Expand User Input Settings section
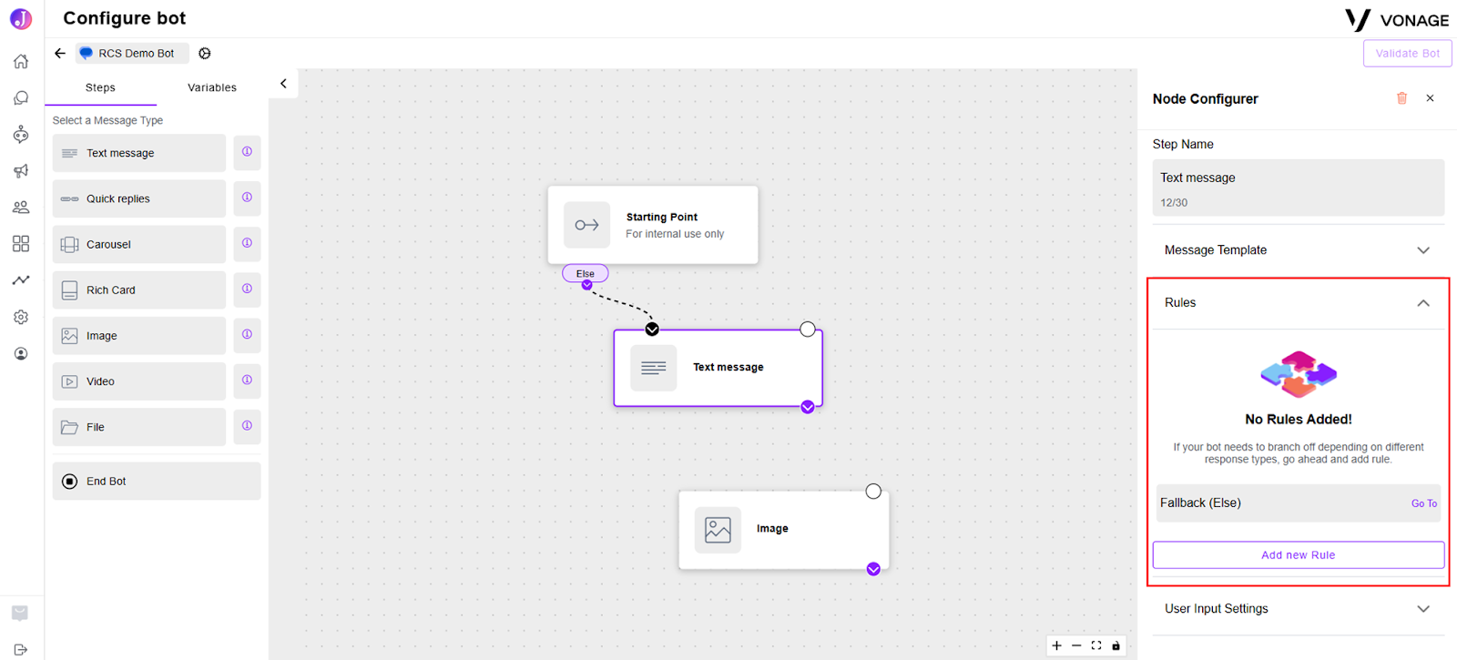Screen dimensions: 1457x660 [1298, 609]
